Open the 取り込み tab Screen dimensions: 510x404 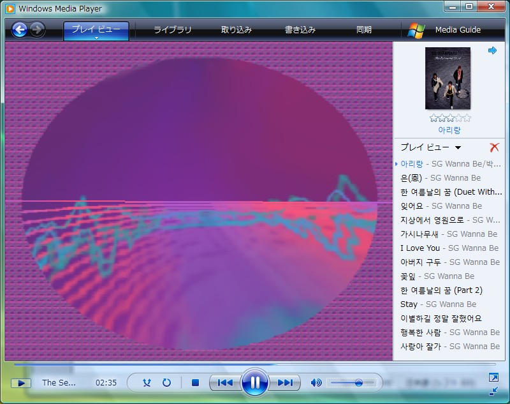point(237,29)
